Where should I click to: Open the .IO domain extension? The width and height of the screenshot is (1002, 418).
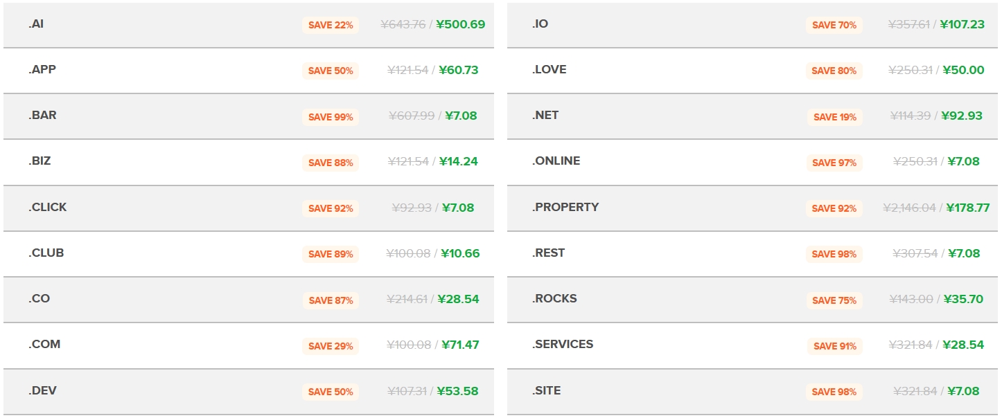pyautogui.click(x=540, y=24)
